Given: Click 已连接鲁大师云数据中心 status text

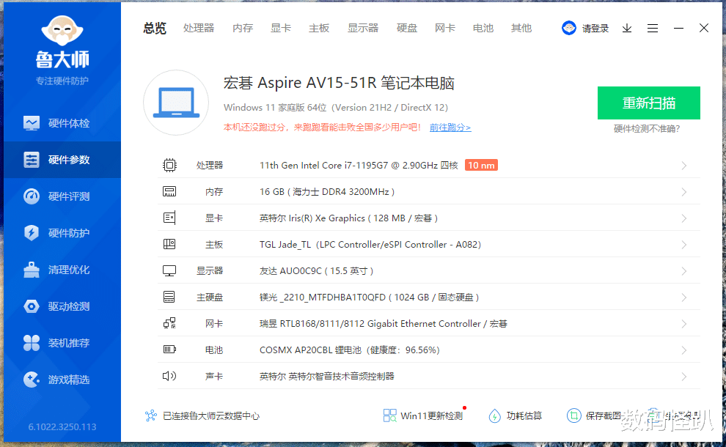Looking at the screenshot, I should tap(211, 416).
